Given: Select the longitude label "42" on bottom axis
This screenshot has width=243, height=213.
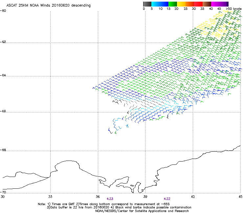Looking at the screenshot, I should point(193,197).
